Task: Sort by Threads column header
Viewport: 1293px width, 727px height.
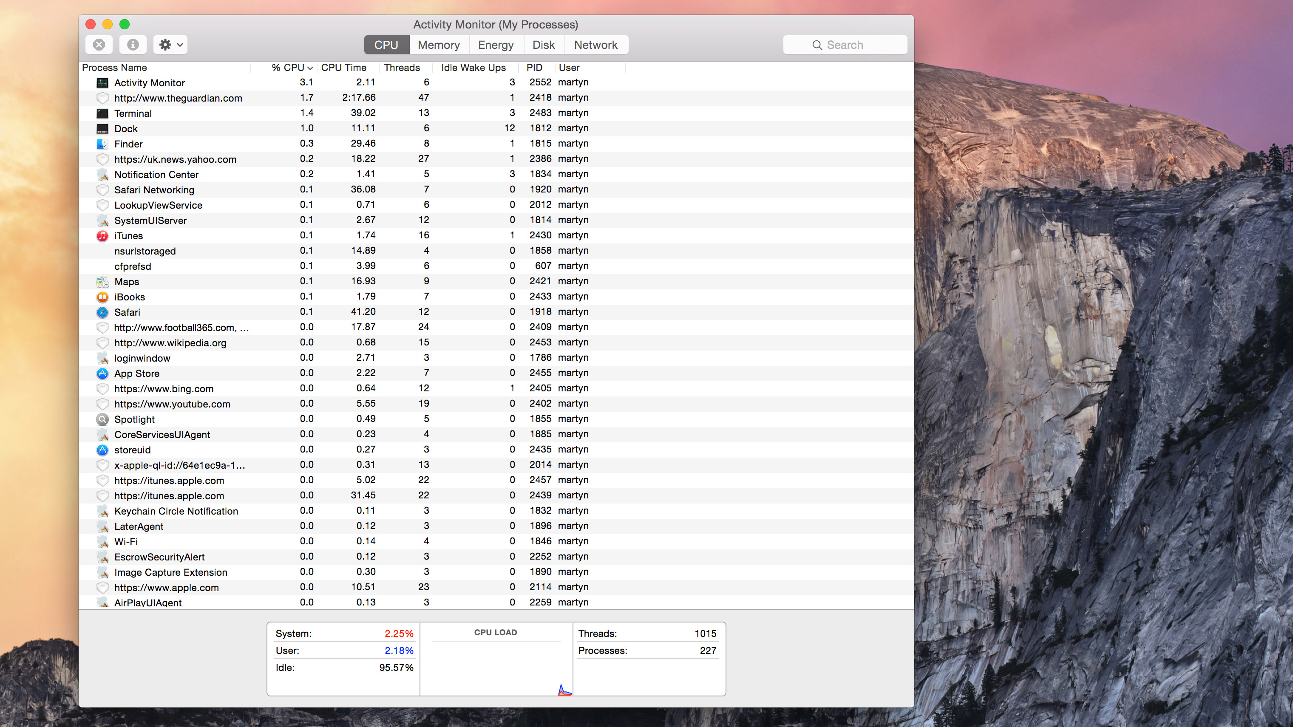Action: pos(405,68)
